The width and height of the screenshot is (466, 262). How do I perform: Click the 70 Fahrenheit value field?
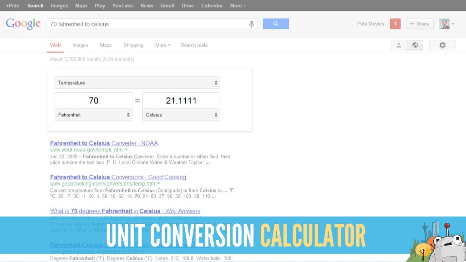click(x=93, y=101)
